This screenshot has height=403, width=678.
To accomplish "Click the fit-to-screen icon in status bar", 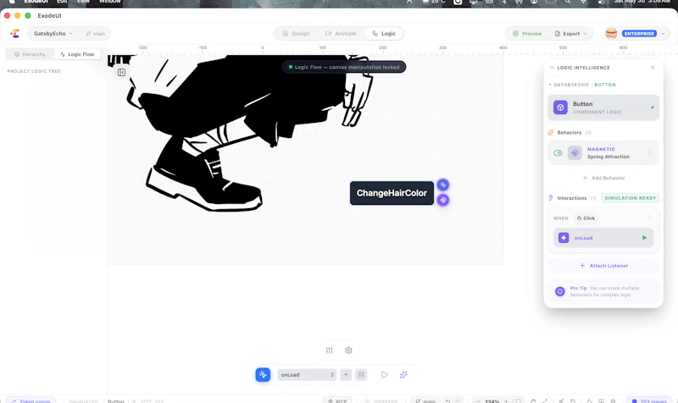I will (x=518, y=400).
